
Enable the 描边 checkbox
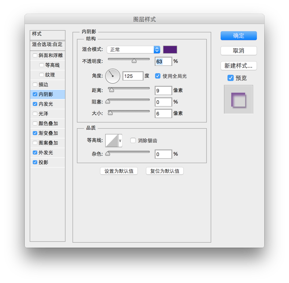(x=35, y=84)
